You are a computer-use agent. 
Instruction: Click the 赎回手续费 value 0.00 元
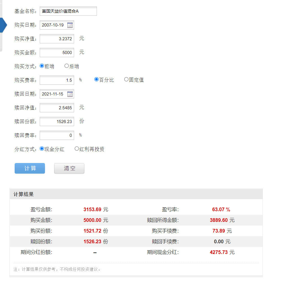tap(222, 242)
